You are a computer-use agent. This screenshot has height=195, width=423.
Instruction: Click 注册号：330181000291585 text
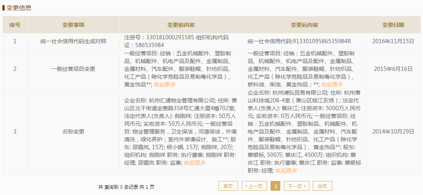coord(159,37)
